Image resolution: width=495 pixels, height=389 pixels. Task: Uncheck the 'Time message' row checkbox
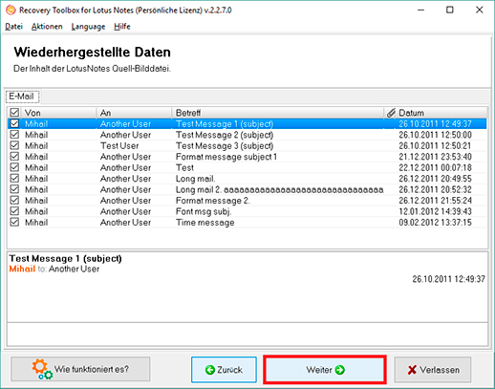pos(14,222)
